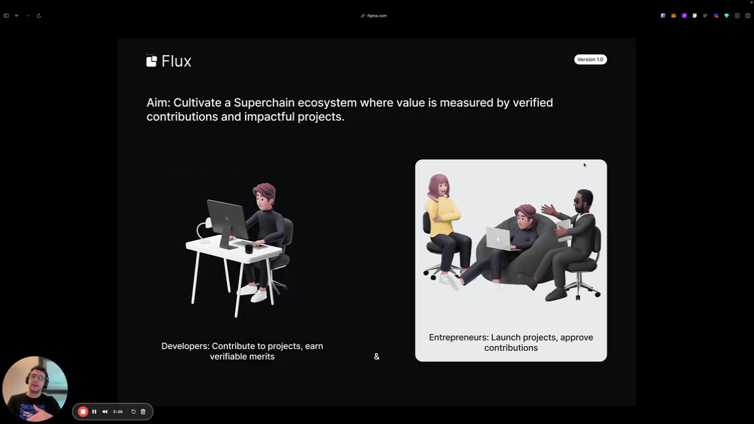Click the ampersand between the two cards
Screen dimensions: 754x424
[x=376, y=356]
